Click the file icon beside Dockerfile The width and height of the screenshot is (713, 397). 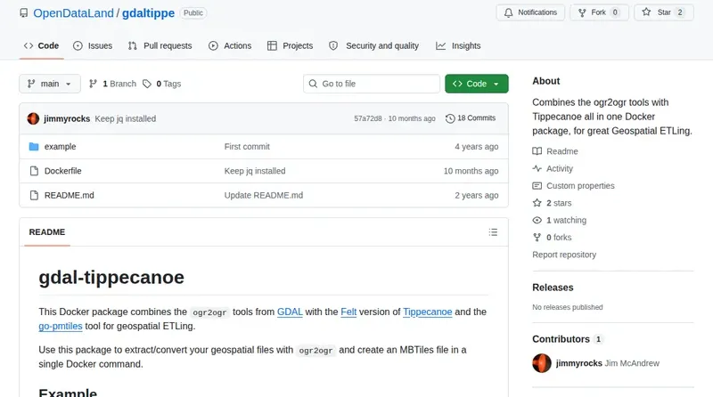click(34, 171)
